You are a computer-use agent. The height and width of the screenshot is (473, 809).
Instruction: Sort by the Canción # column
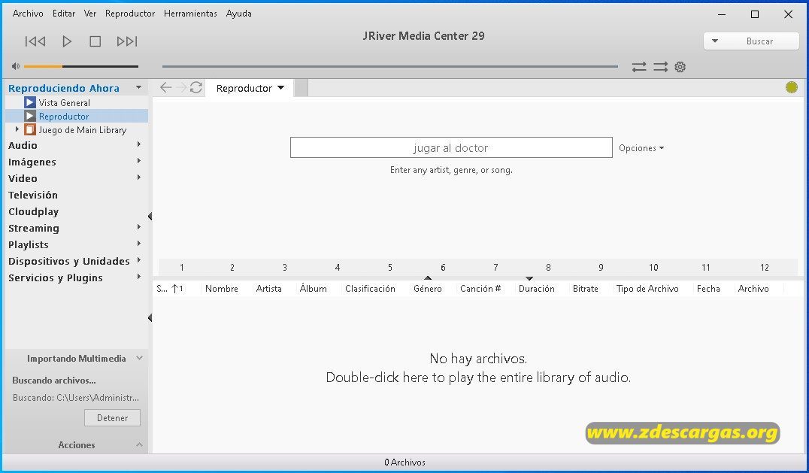click(x=480, y=289)
